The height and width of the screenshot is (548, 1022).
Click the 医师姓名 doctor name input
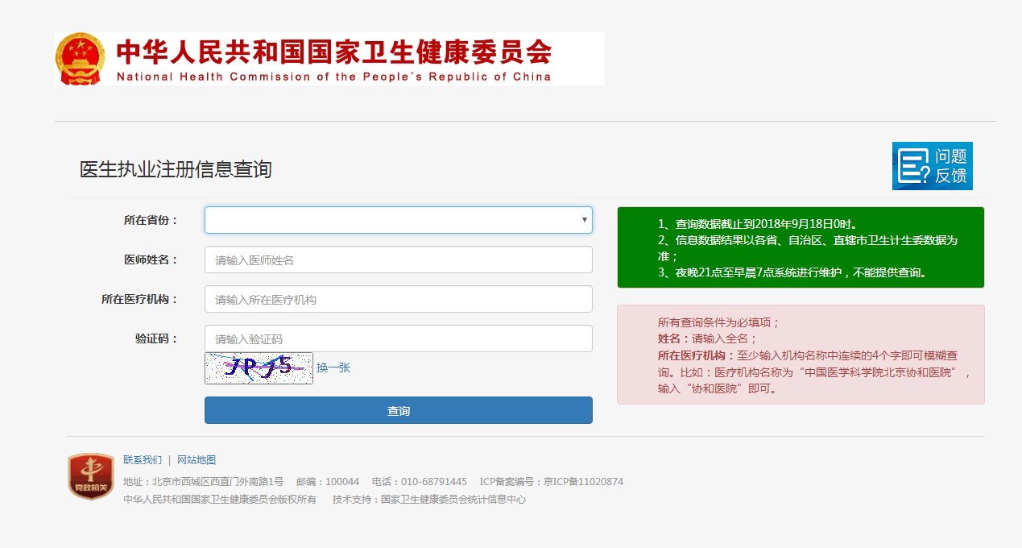coord(398,259)
